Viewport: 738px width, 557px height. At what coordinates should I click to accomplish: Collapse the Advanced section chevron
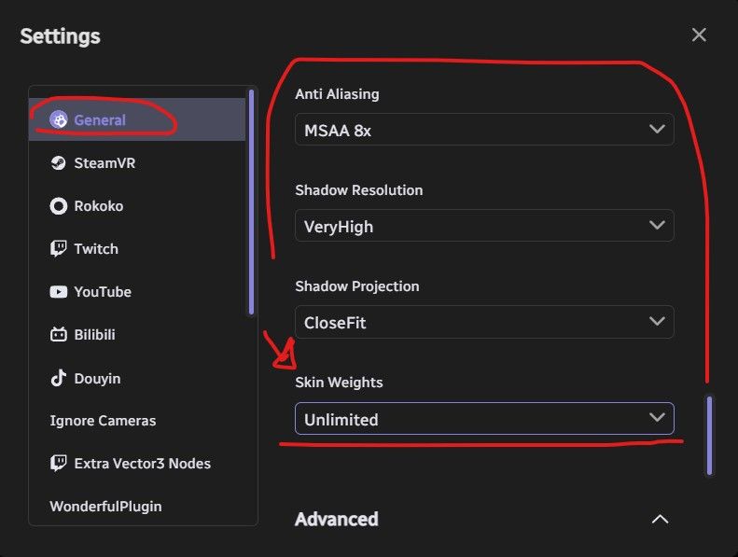tap(660, 519)
